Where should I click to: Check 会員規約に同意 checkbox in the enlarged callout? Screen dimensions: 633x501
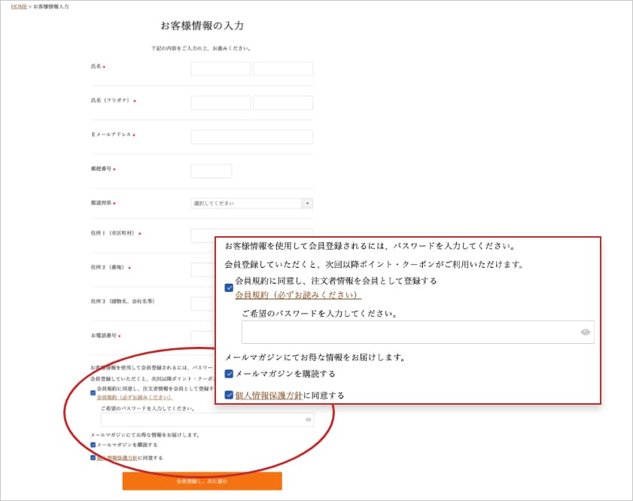229,287
